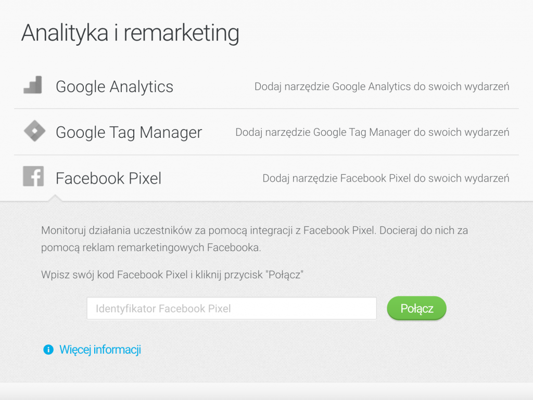Open the Więcej informacji link
533x400 pixels.
100,350
